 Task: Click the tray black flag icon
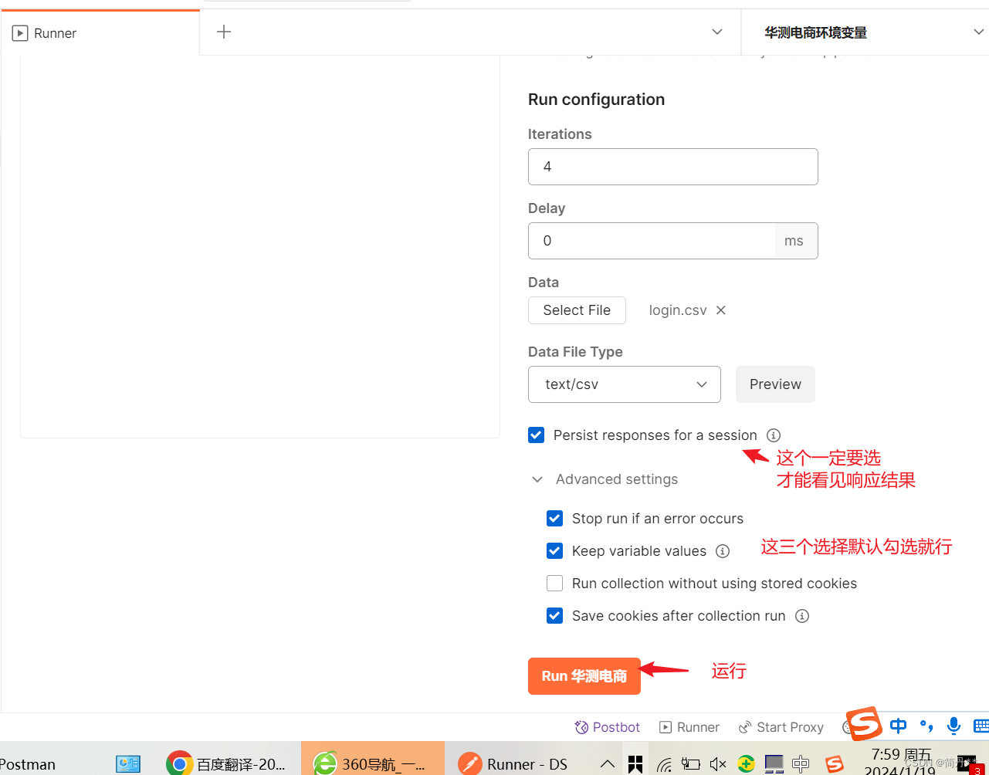click(x=635, y=764)
